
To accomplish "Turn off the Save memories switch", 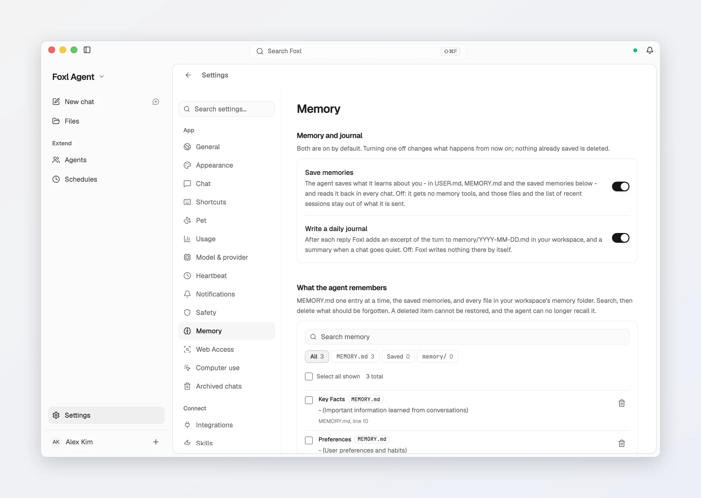I will [620, 186].
